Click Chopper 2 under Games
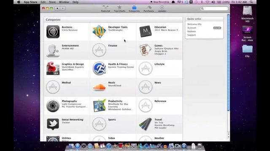 pos(160,54)
